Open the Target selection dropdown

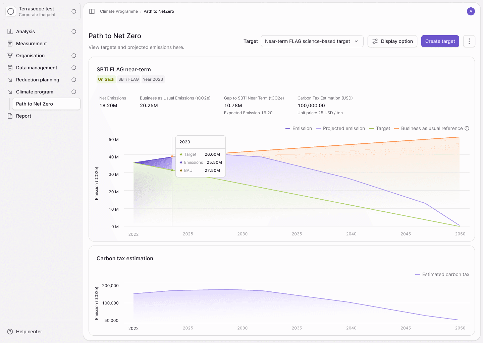pyautogui.click(x=312, y=41)
